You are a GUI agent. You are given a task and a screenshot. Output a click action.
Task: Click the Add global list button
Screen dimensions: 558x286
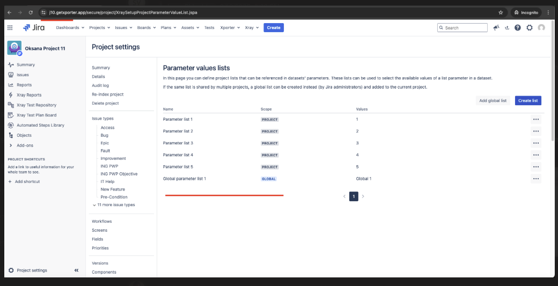click(493, 100)
